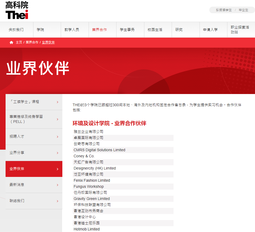Select the active 业界伙伴 sidebar item
Viewport: 255px width, 232px height.
tap(34, 169)
